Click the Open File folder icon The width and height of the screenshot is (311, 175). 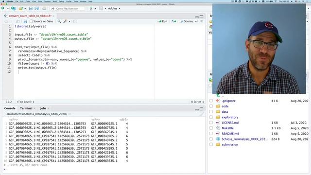tap(21, 9)
